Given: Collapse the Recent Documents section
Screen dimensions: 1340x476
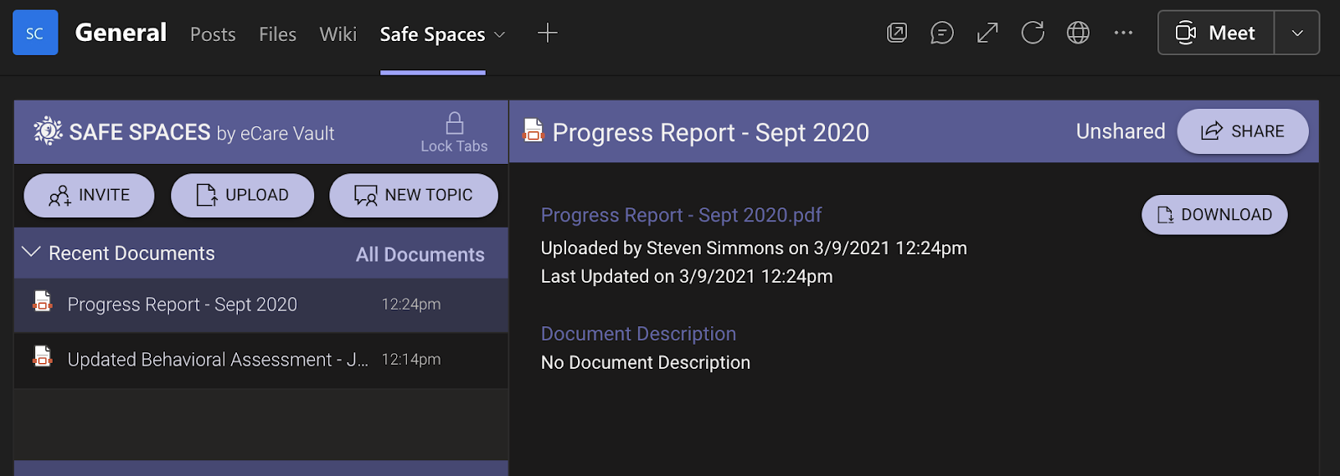Looking at the screenshot, I should click(31, 253).
